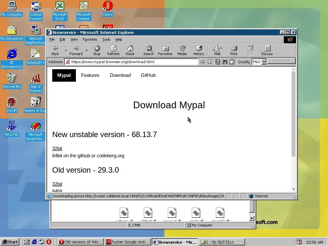The height and width of the screenshot is (246, 328).
Task: Go to the Home page
Action: click(x=130, y=50)
